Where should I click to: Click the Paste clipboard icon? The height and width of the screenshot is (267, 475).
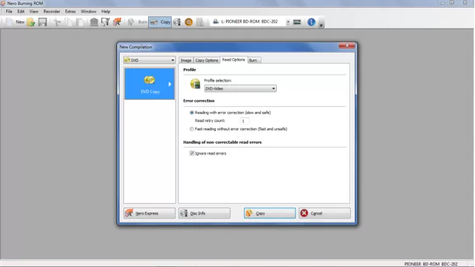[x=80, y=22]
